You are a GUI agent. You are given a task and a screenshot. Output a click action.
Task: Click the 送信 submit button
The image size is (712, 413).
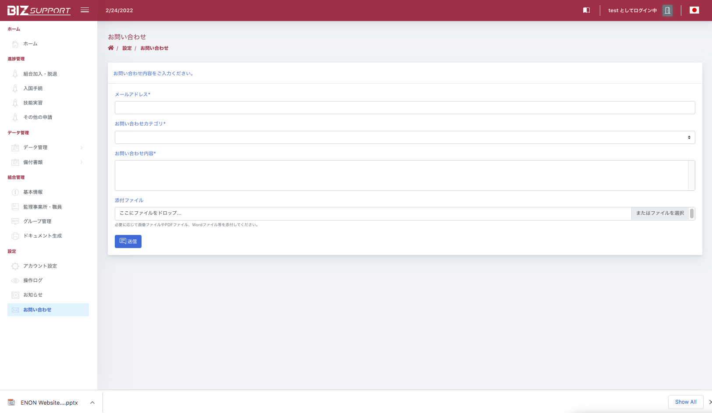pos(128,241)
